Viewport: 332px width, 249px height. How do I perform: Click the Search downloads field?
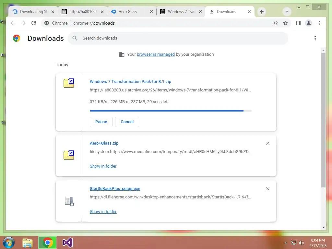click(x=178, y=38)
